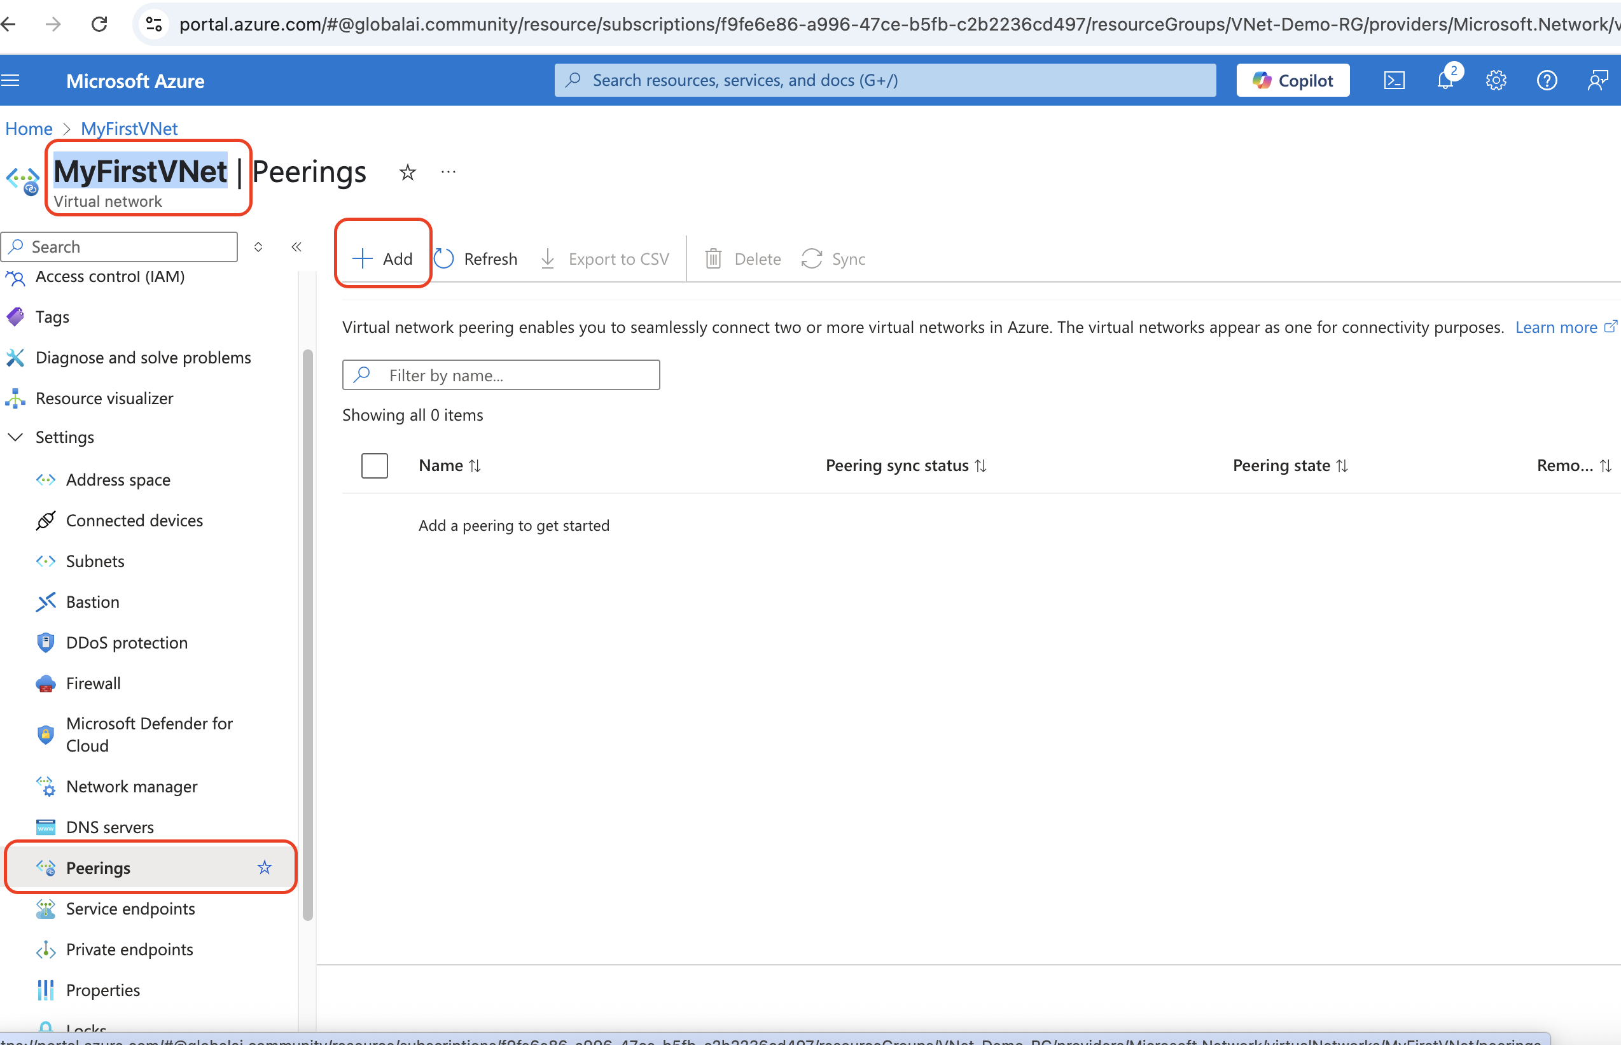The width and height of the screenshot is (1621, 1045).
Task: Sort by Peering sync status column
Action: [x=905, y=465]
